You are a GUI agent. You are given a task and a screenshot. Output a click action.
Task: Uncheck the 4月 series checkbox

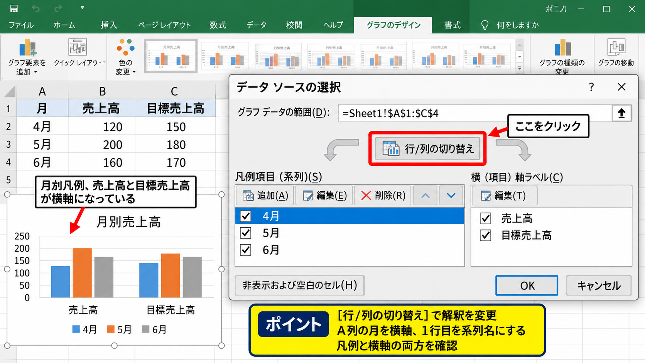point(246,216)
